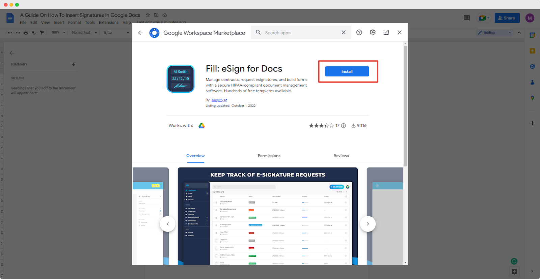Open the 100% zoom dropdown
The image size is (540, 279).
58,33
